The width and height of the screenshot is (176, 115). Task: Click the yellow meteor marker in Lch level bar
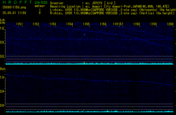(x=84, y=63)
